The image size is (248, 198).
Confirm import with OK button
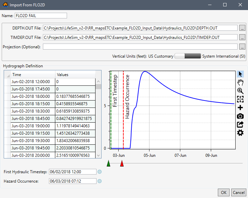(224, 192)
